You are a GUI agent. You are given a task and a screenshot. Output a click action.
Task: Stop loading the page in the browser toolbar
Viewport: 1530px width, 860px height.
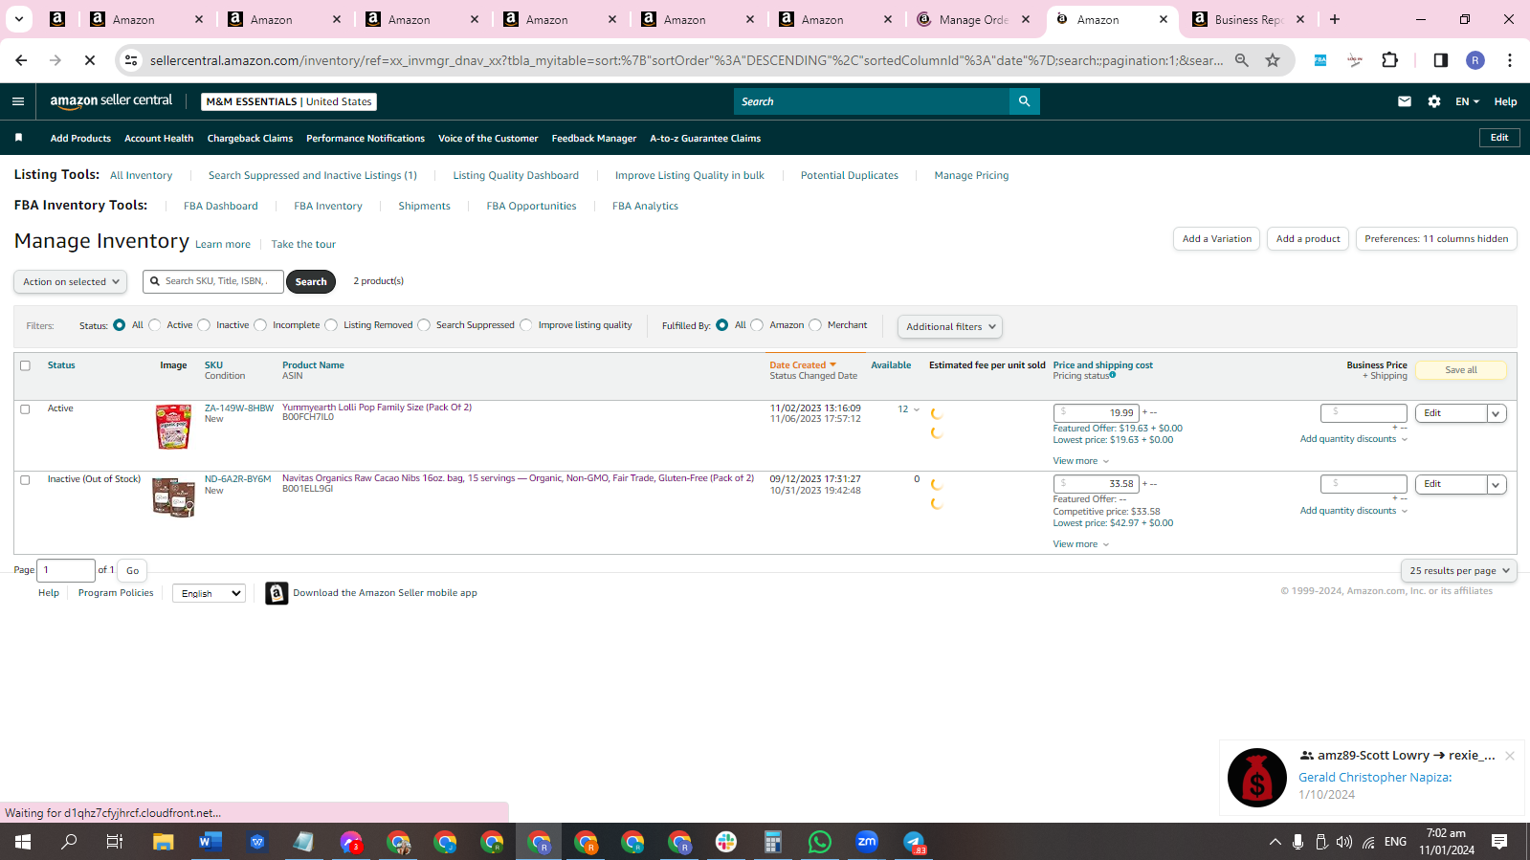90,60
